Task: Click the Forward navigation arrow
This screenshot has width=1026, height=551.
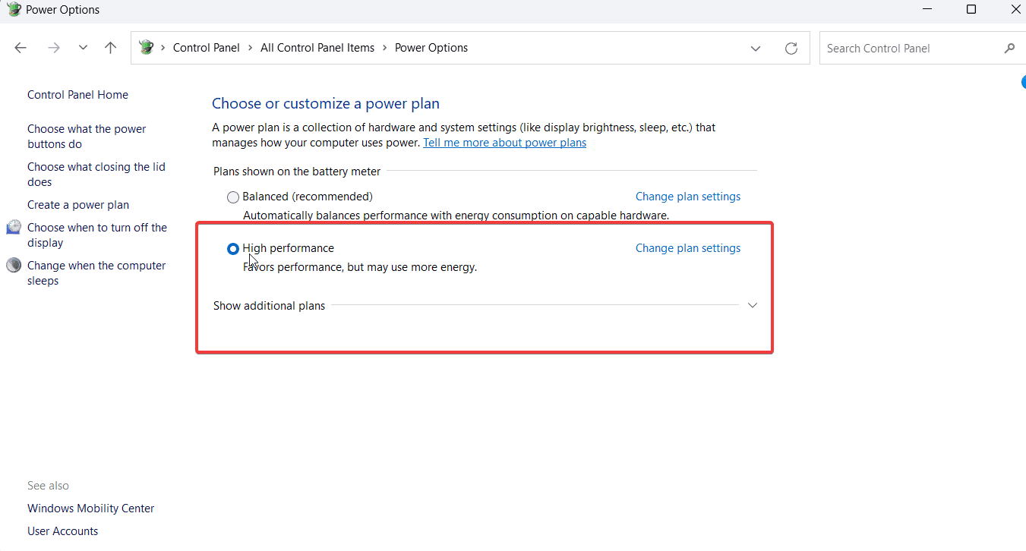Action: coord(53,48)
